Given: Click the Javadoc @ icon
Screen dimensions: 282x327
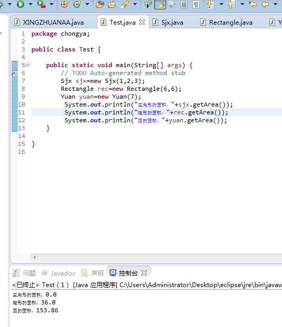Looking at the screenshot, I should click(45, 273).
